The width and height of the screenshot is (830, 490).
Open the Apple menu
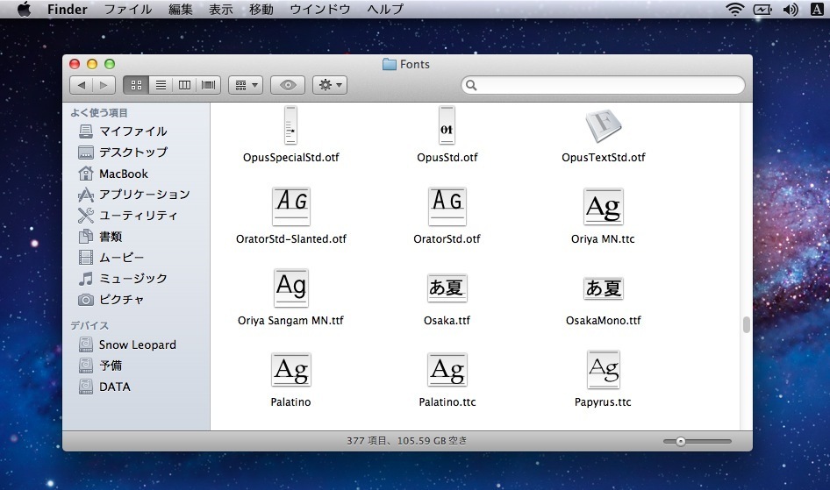24,10
